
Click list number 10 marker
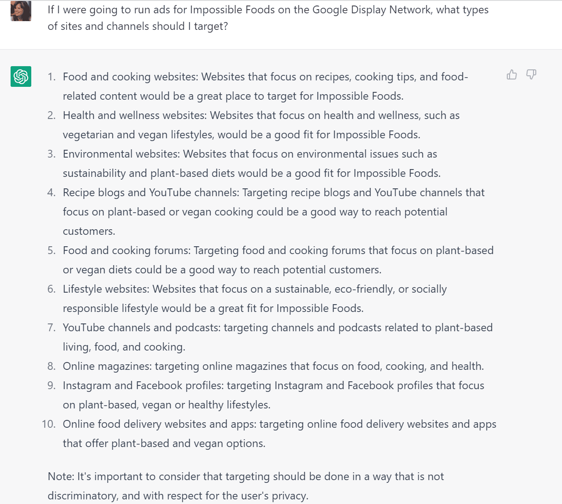(49, 424)
